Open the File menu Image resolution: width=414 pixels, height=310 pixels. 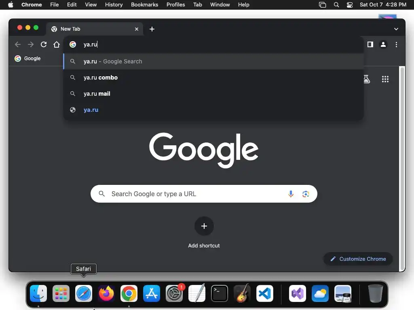[55, 5]
